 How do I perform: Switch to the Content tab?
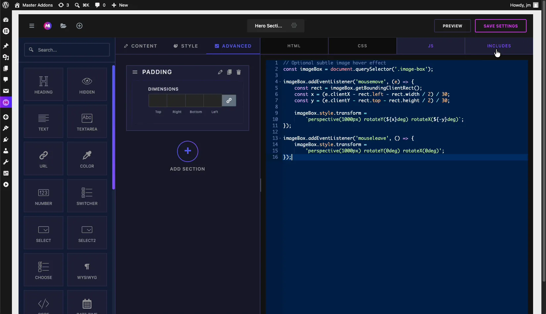point(140,46)
